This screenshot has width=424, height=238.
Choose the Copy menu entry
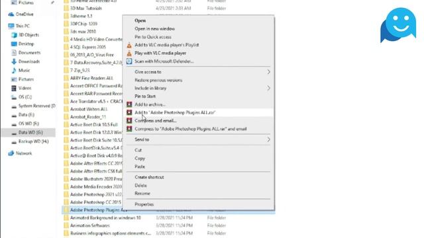(x=140, y=159)
